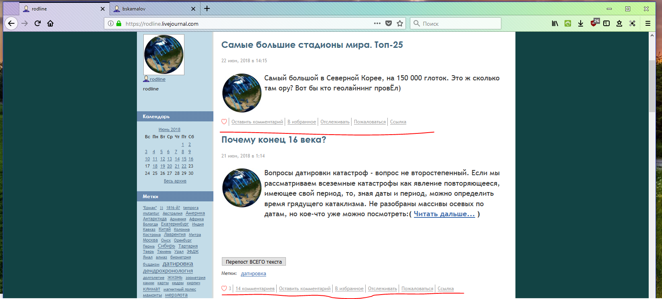Open post 'Почему конец 16 века?'
This screenshot has width=662, height=299.
click(274, 140)
